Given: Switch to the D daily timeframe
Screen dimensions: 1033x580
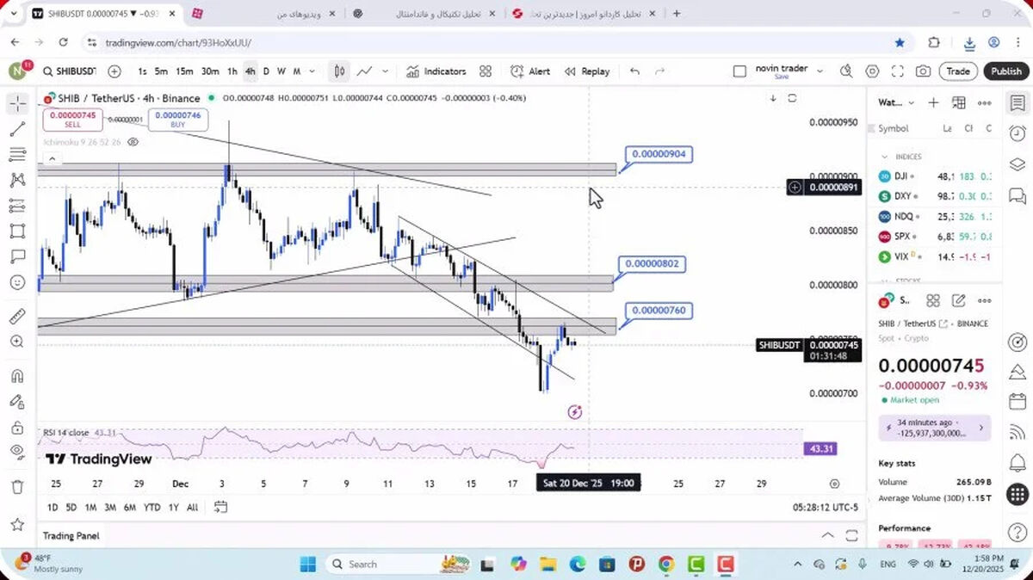Looking at the screenshot, I should (x=266, y=71).
